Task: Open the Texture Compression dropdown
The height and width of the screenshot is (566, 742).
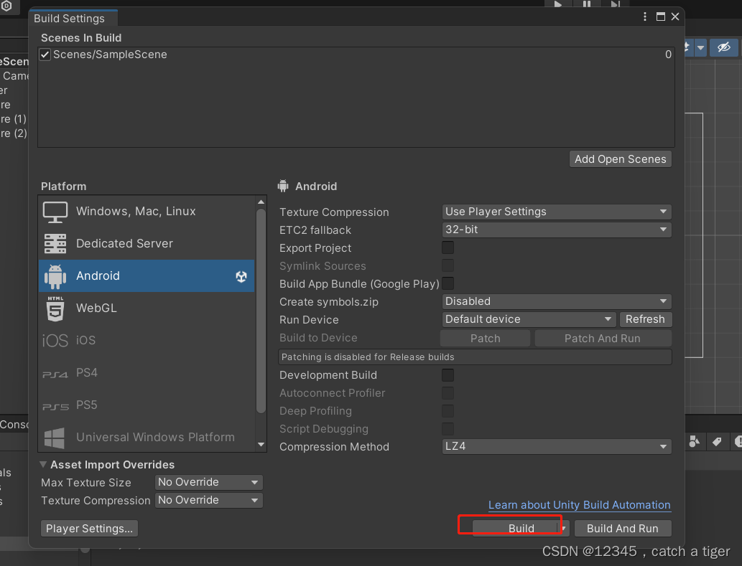Action: click(556, 212)
